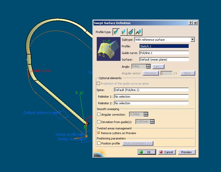Click the Profile field containing Sketch.1

[x=164, y=46]
